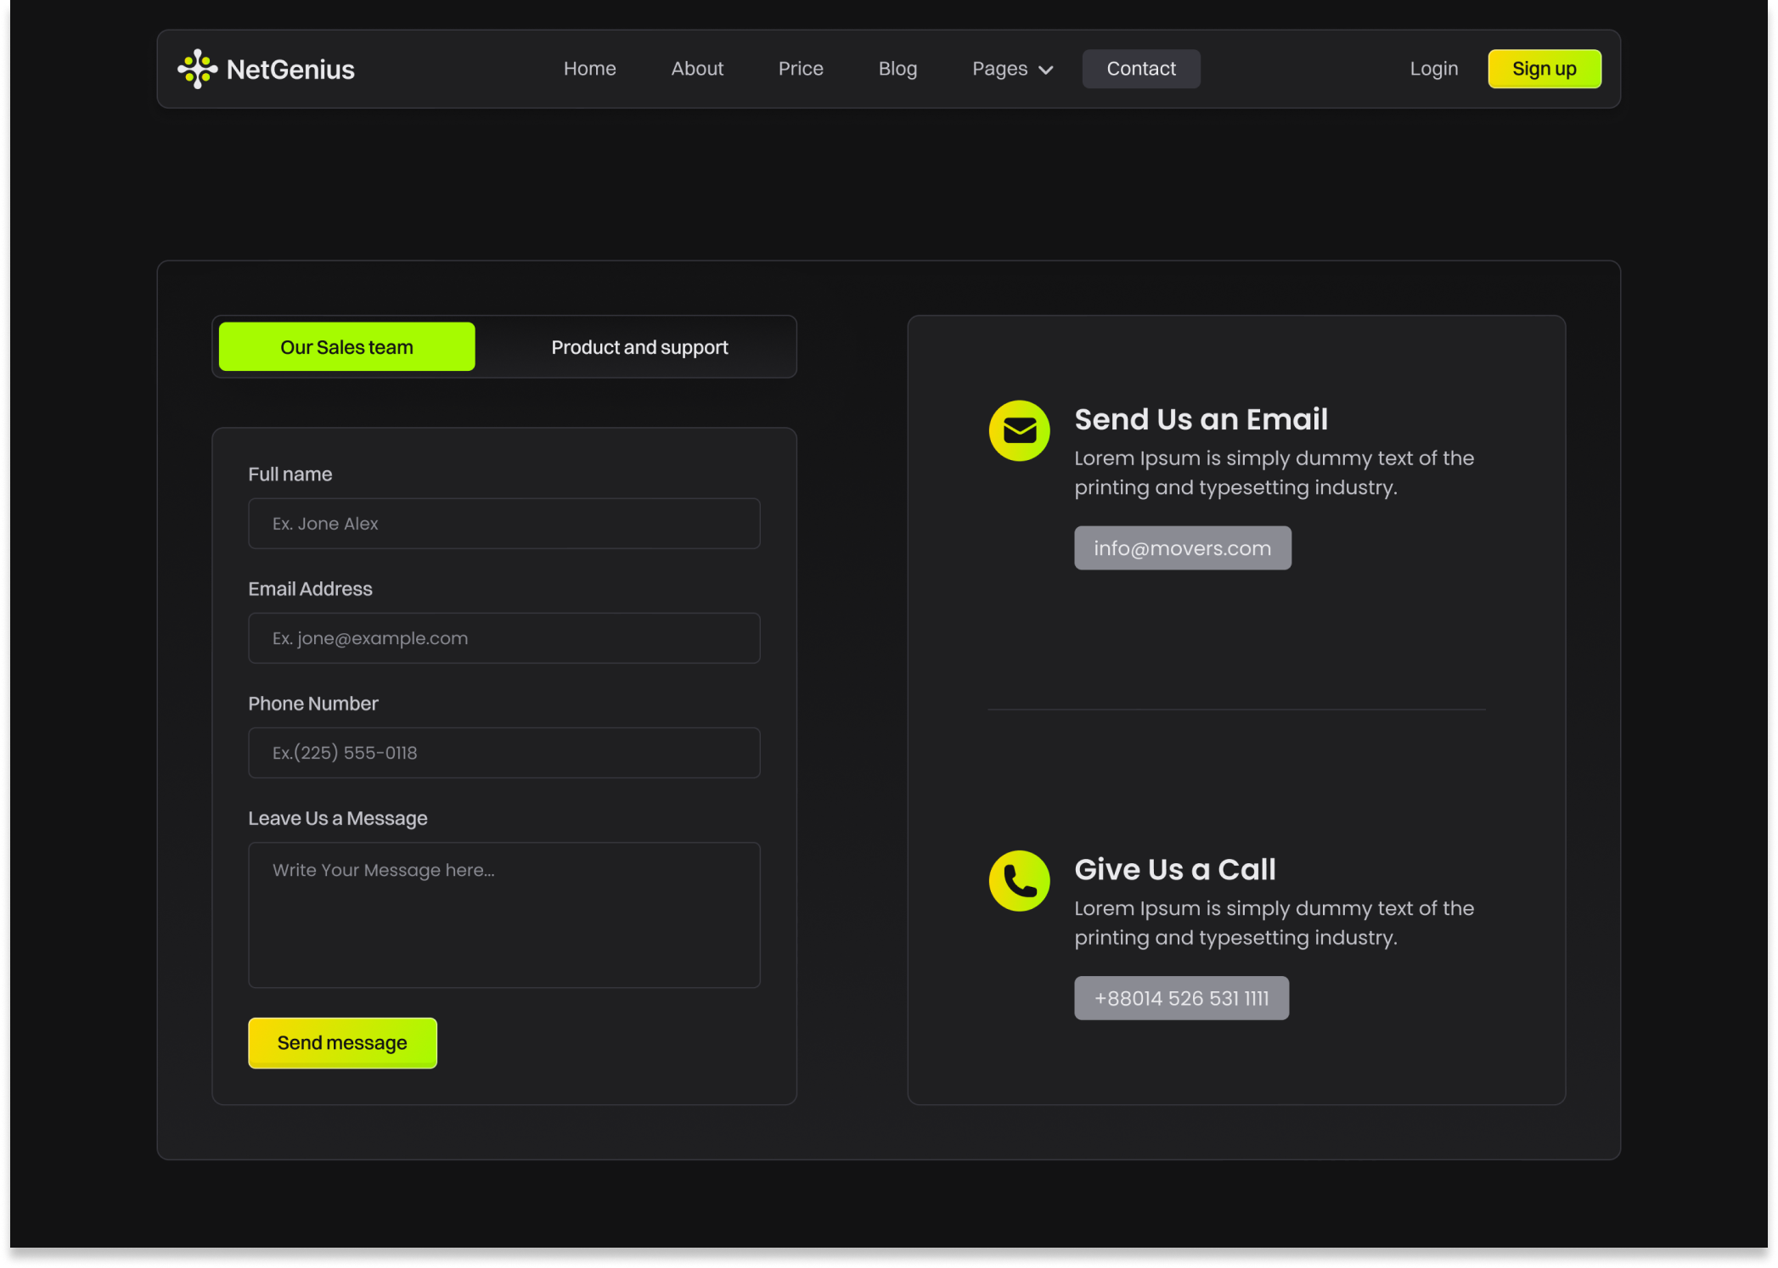Click the yellow phone call icon

coord(1019,881)
